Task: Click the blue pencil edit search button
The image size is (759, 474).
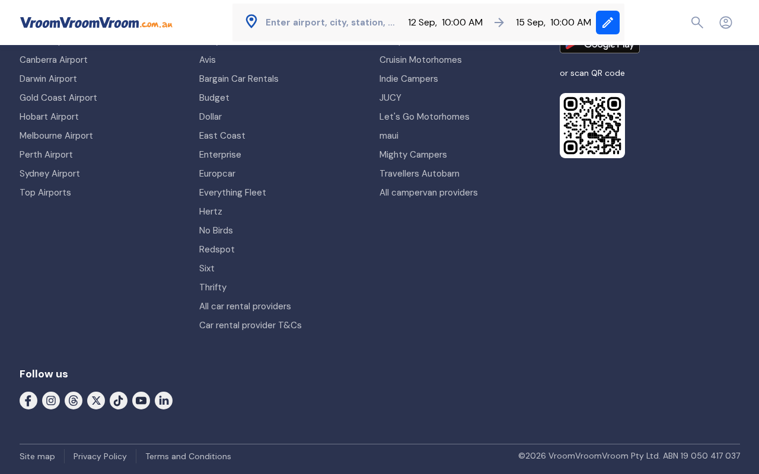Action: [x=608, y=23]
